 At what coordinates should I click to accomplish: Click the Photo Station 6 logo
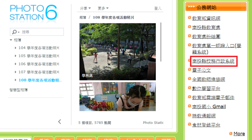(x=33, y=13)
